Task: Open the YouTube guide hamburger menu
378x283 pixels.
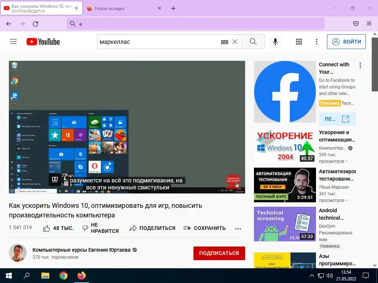Action: 13,42
